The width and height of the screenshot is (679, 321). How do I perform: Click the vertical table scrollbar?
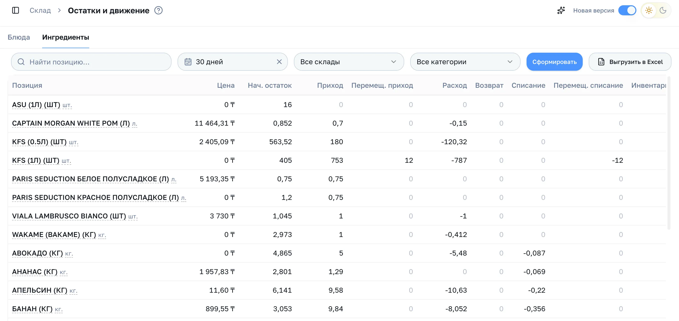[x=668, y=153]
